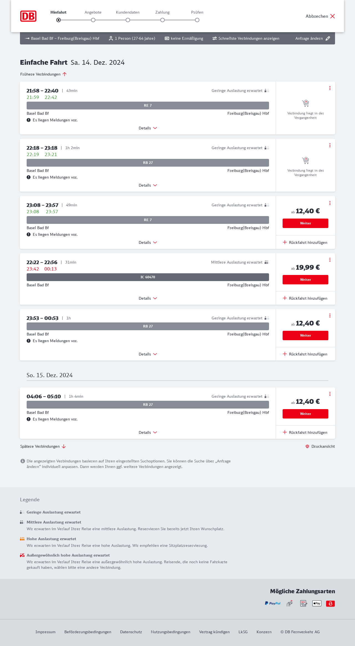The width and height of the screenshot is (355, 646).
Task: Click the Kundendaten step label
Action: [128, 12]
